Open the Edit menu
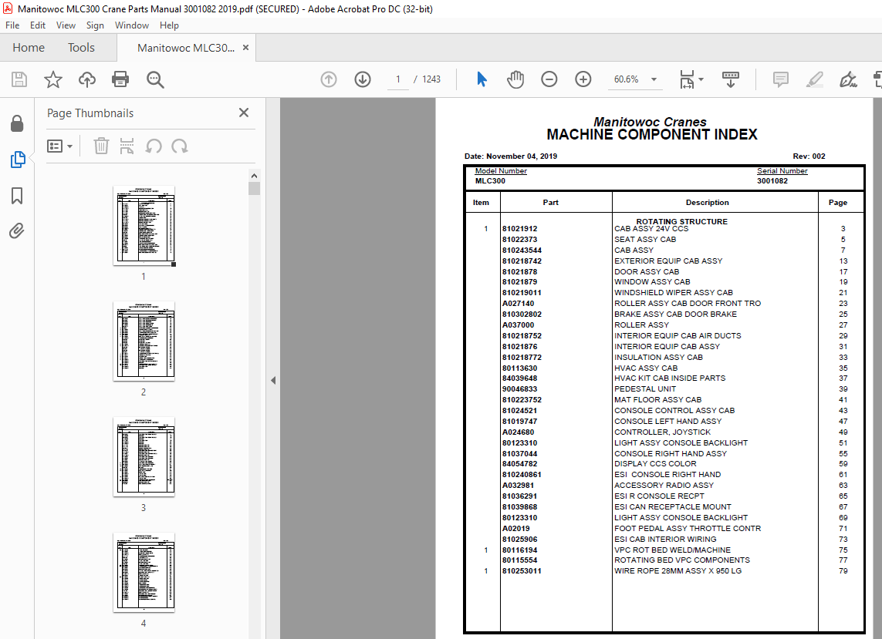 coord(38,25)
